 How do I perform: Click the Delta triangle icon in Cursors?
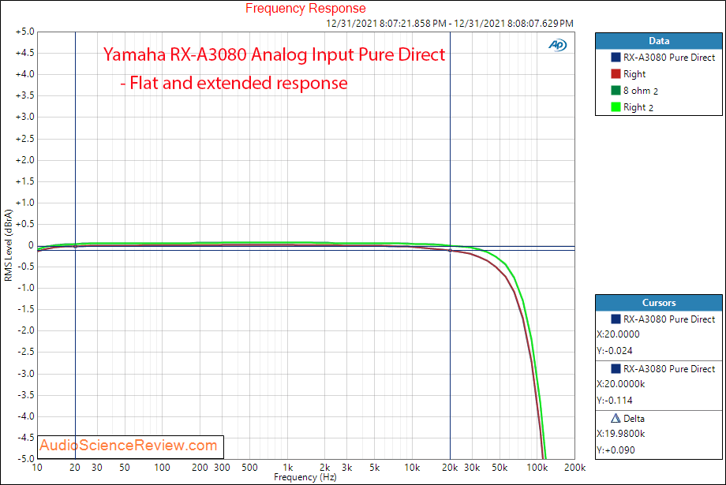pos(616,418)
